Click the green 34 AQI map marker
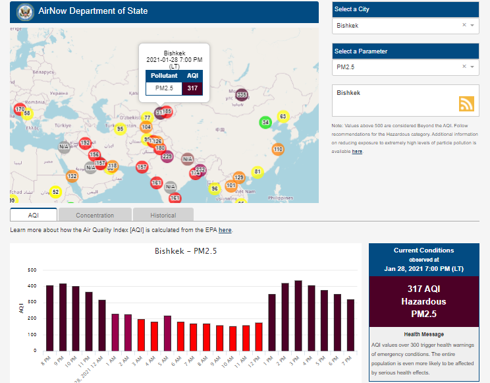490x383 pixels. click(265, 122)
